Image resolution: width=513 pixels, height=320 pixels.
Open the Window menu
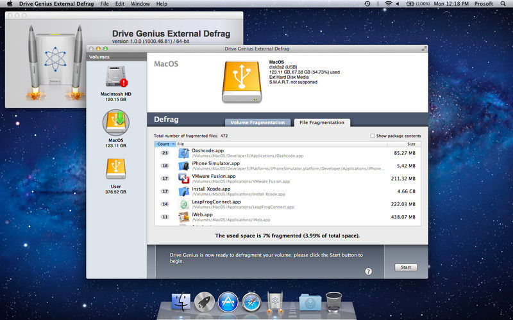point(140,4)
